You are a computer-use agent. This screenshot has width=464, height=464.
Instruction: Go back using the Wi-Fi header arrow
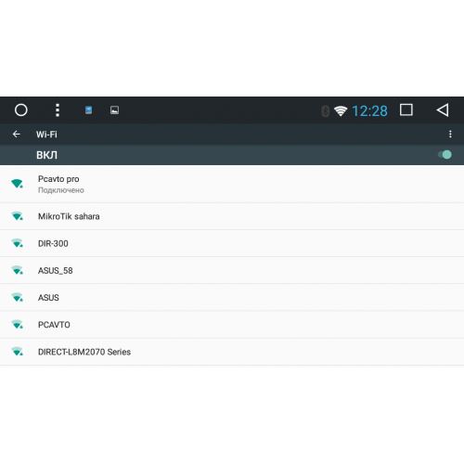(17, 134)
